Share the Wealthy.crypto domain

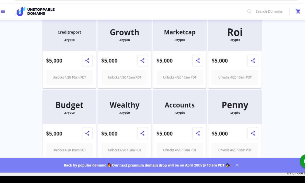142,133
